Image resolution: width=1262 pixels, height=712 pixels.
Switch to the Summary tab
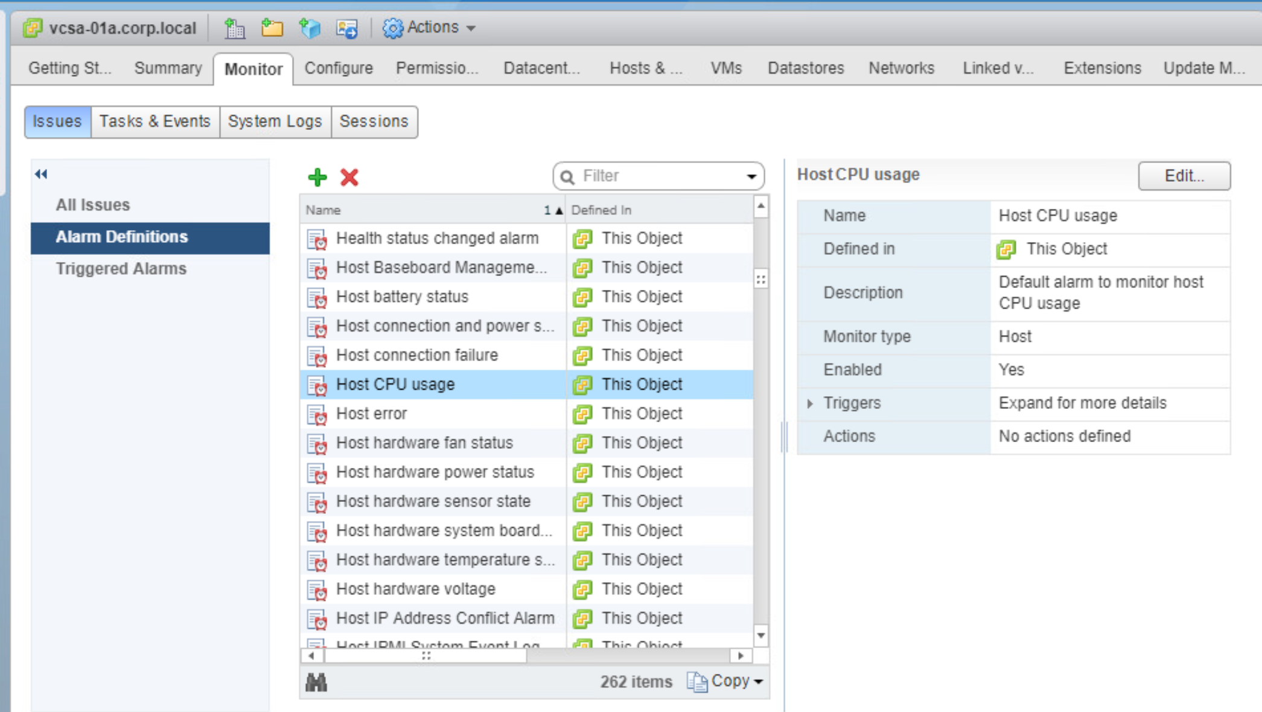tap(168, 68)
